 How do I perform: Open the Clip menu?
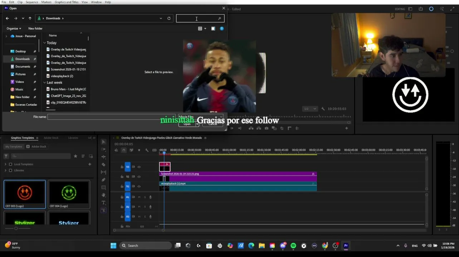tap(20, 2)
